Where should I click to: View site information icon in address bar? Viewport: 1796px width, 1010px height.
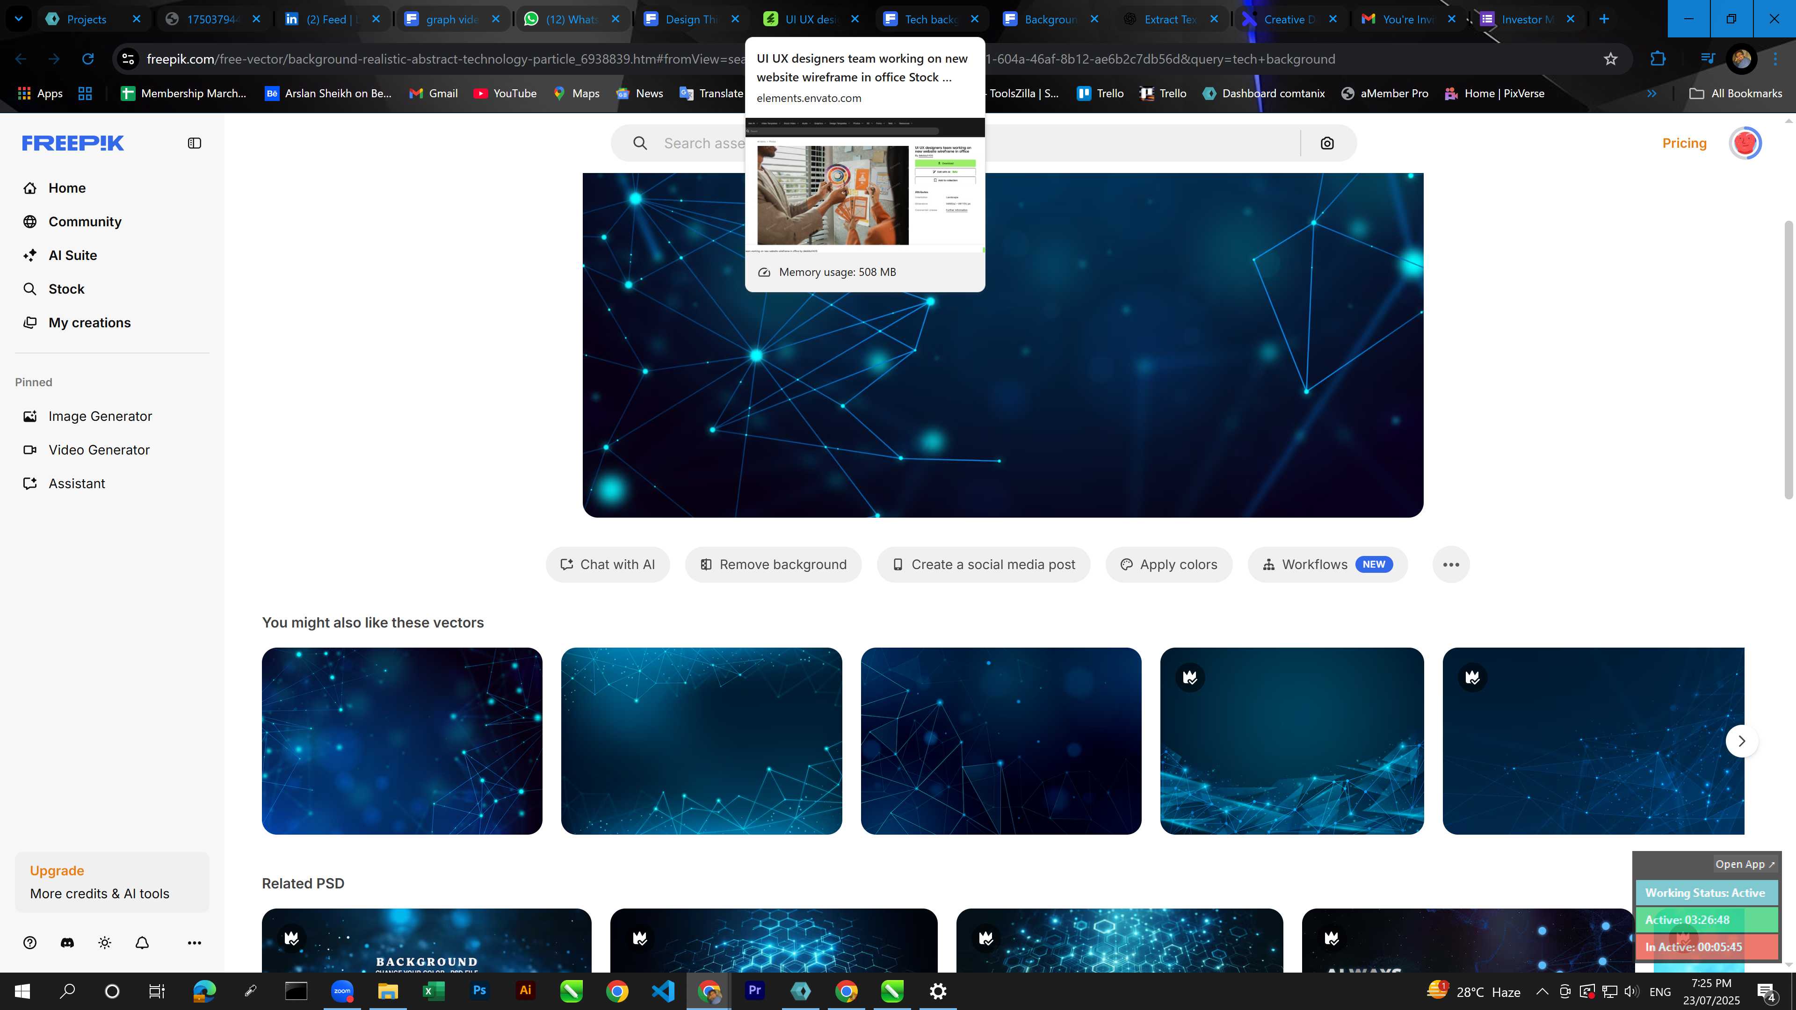point(128,59)
